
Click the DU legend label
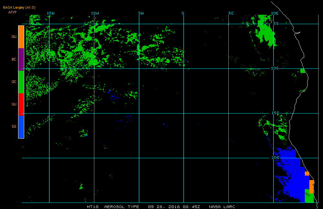click(x=14, y=37)
